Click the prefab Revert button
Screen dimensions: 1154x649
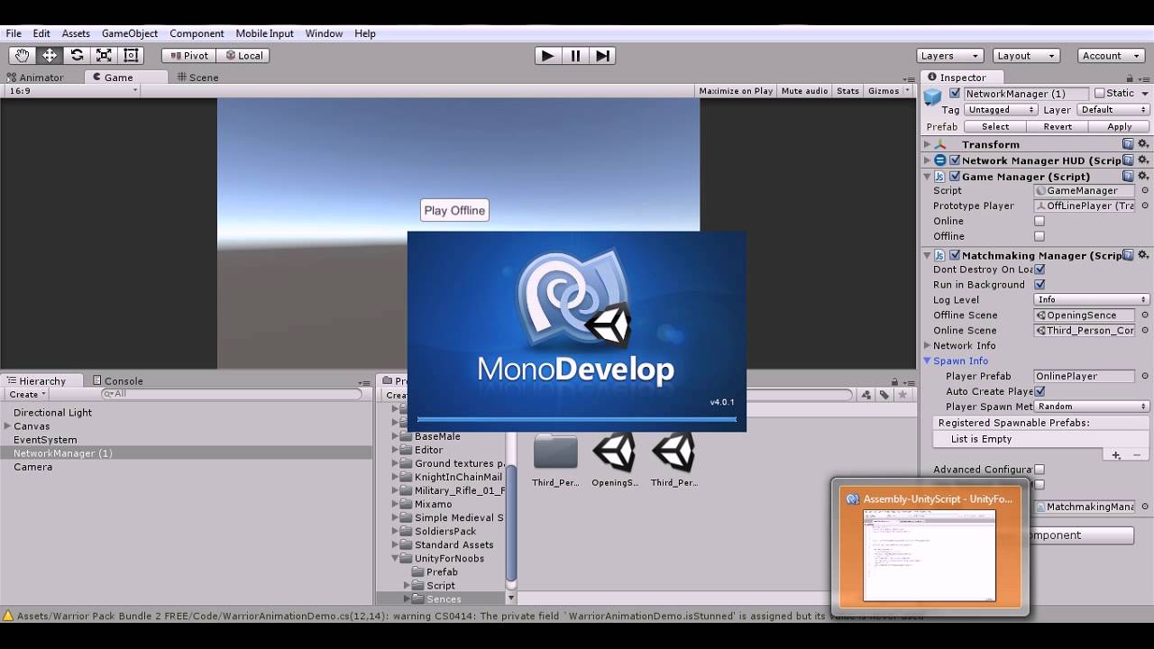(1058, 127)
